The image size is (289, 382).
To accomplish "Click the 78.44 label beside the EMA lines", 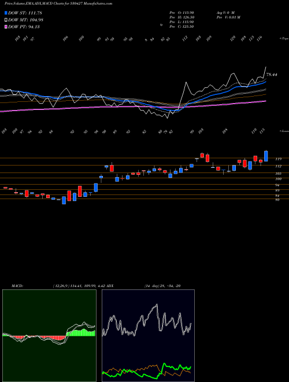I will click(x=272, y=75).
